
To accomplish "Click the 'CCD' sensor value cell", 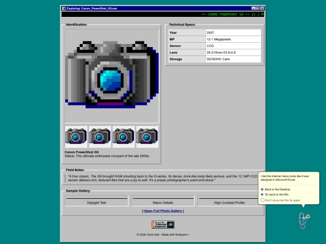I will click(x=233, y=46).
